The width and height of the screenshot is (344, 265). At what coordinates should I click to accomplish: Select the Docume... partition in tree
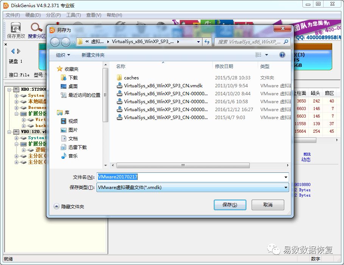37,108
